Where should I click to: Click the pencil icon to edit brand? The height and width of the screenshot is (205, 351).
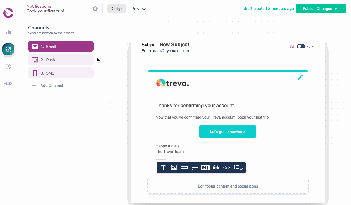300,77
